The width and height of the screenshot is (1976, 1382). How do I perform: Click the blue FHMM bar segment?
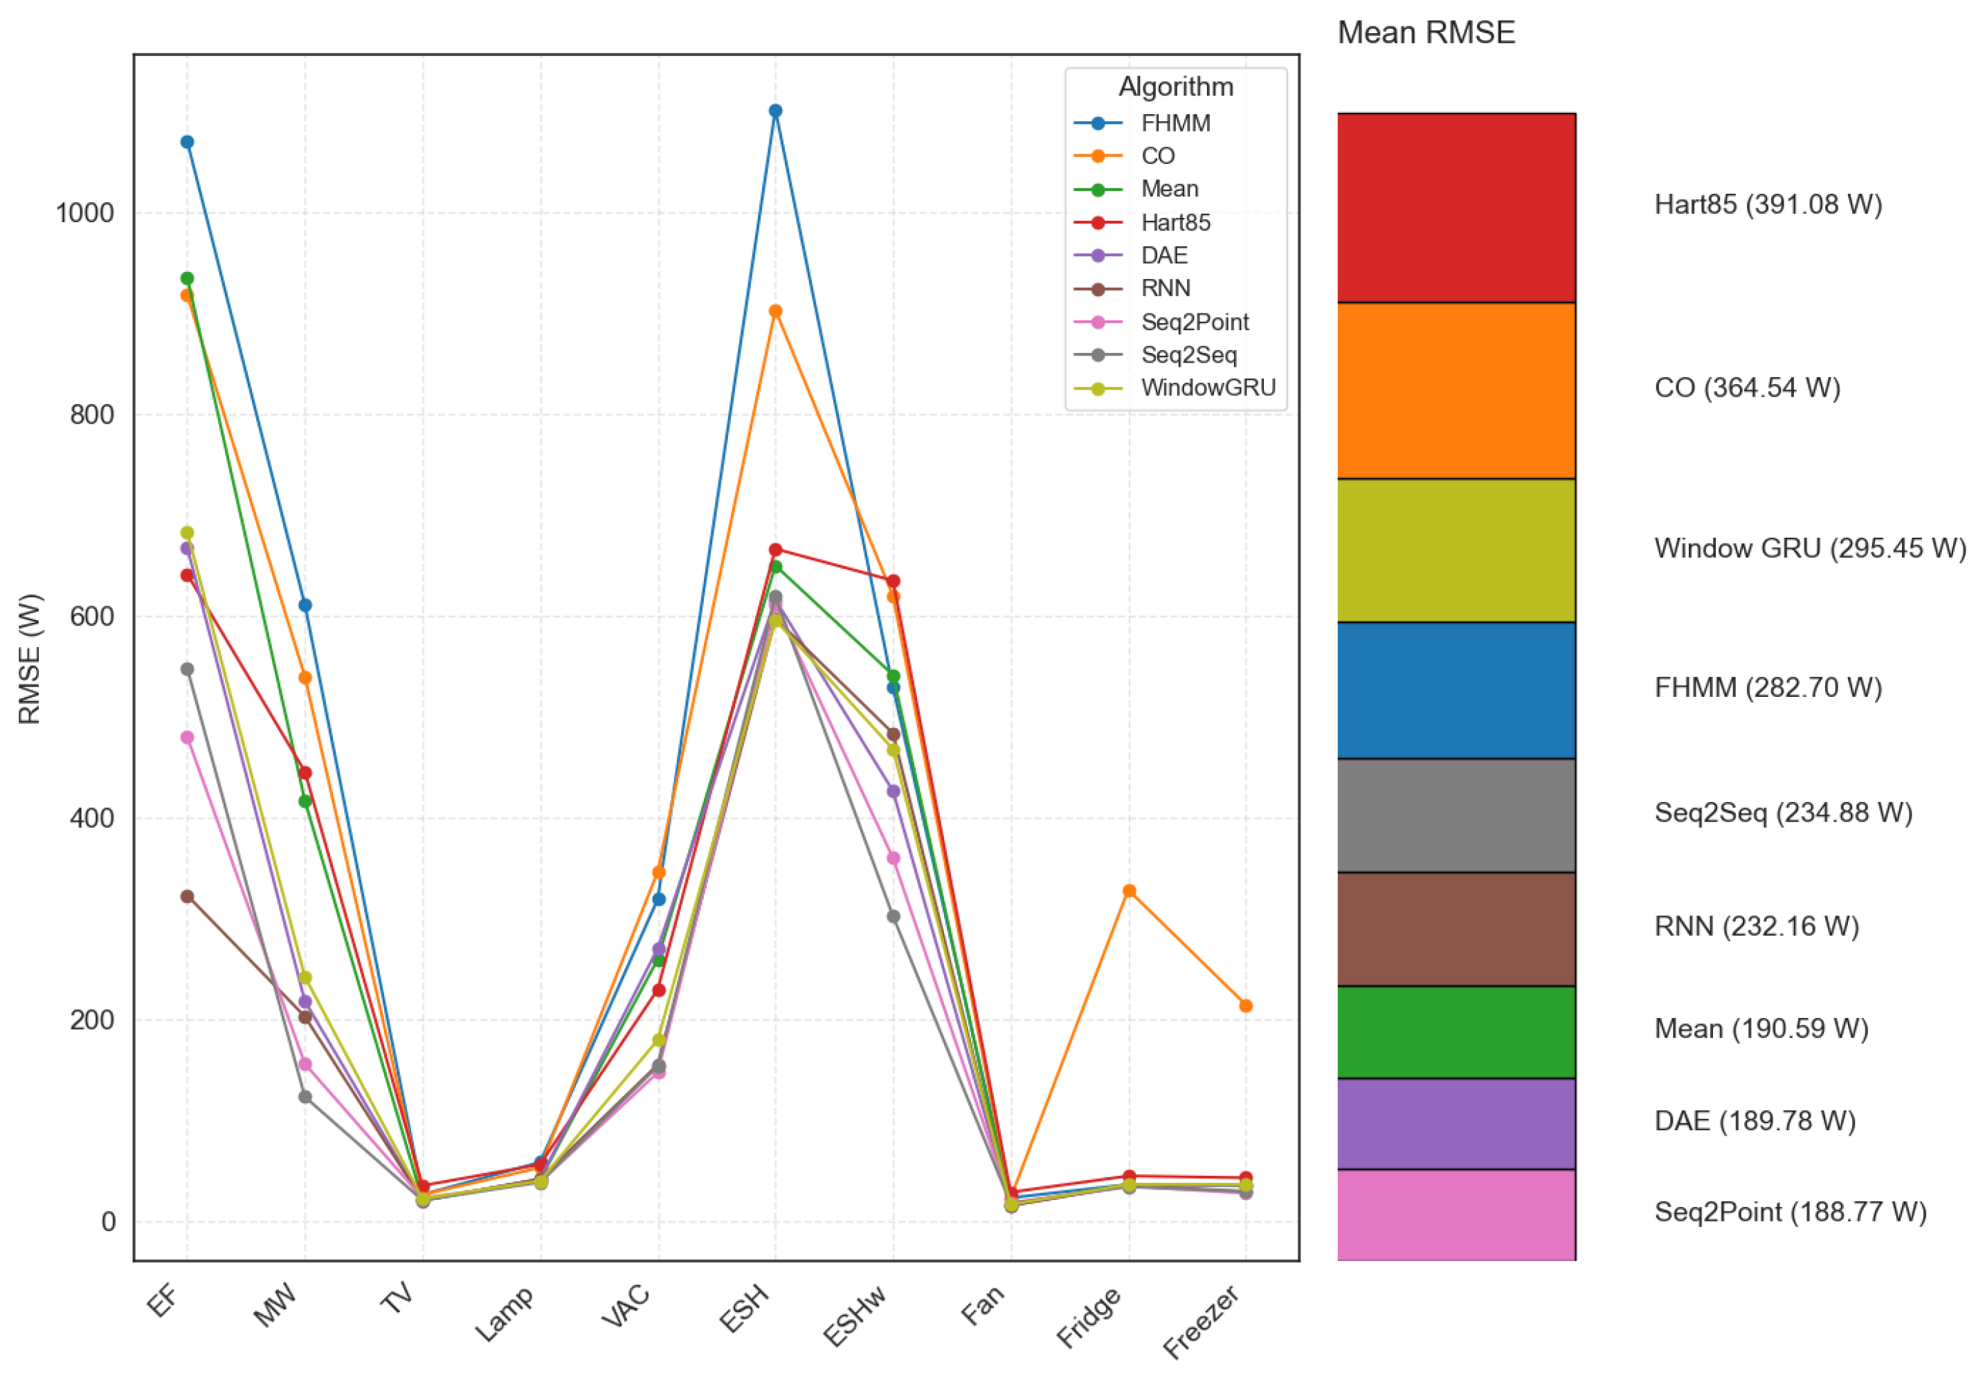[1456, 690]
